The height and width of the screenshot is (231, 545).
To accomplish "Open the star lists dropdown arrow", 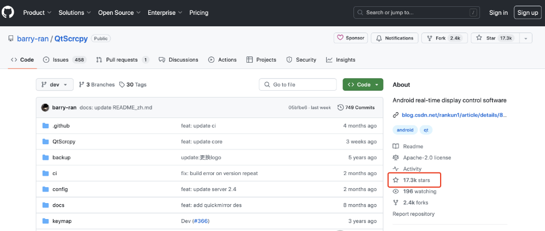I will tap(526, 38).
